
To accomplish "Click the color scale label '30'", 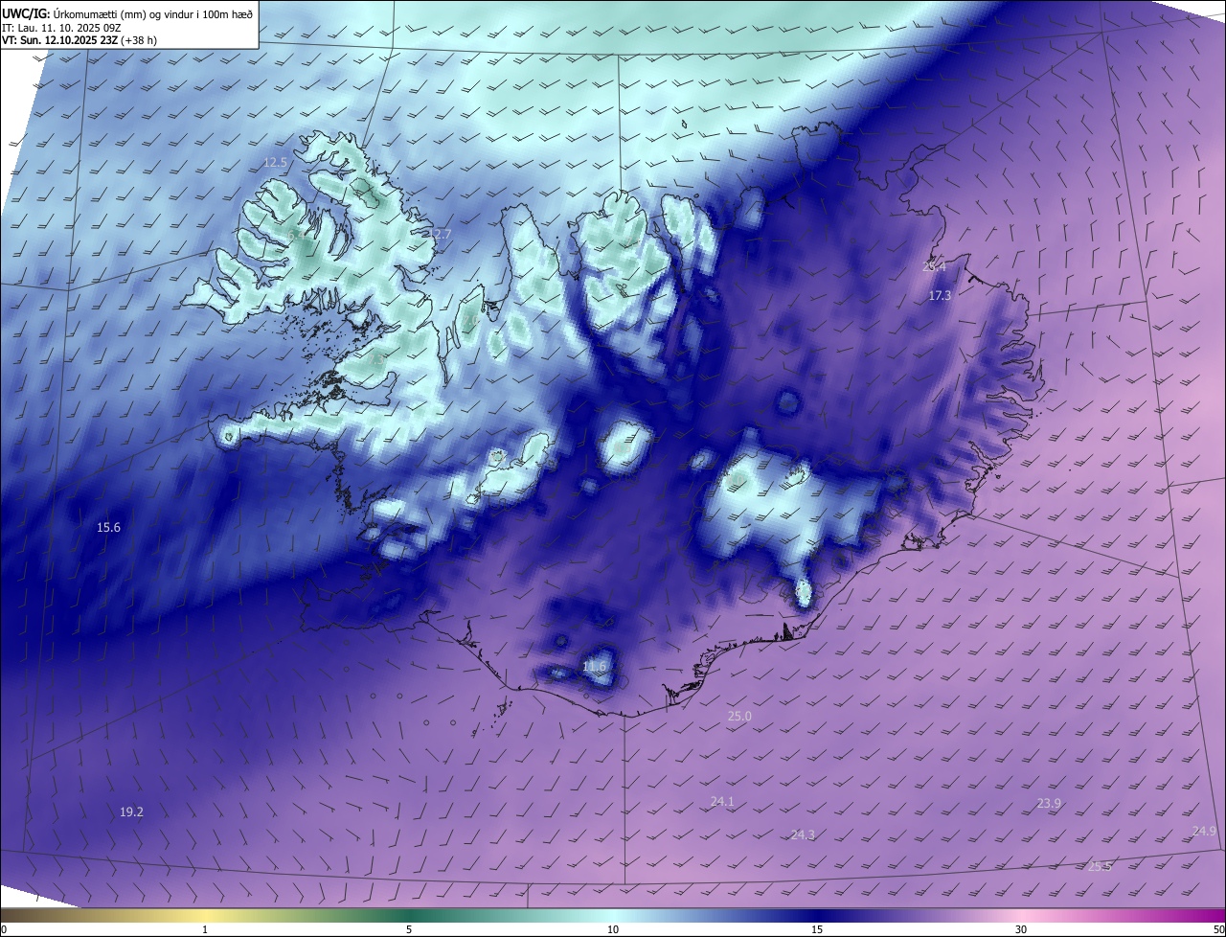I will (1021, 930).
